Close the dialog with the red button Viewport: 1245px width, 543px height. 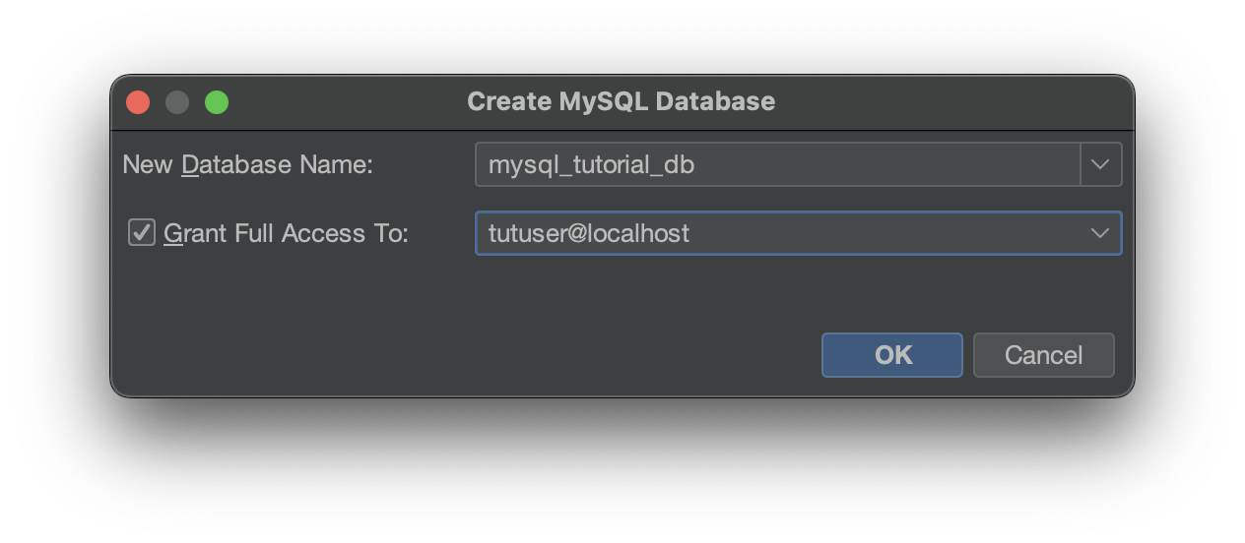click(x=138, y=102)
